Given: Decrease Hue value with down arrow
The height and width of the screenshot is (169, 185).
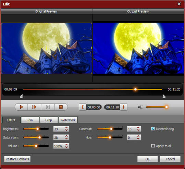Looking at the screenshot, I should [138, 138].
